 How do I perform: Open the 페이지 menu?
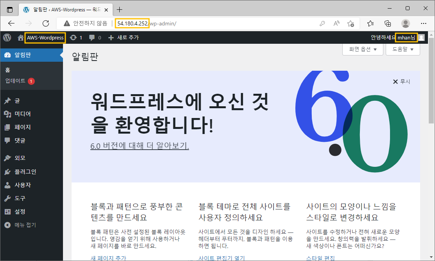coord(31,127)
